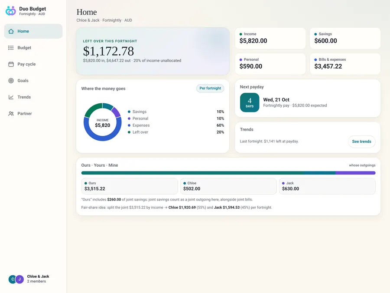Click the Partner people icon
This screenshot has height=293, width=390.
pos(11,113)
